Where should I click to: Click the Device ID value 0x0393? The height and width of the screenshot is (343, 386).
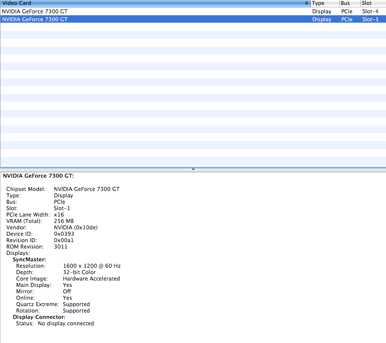point(64,234)
